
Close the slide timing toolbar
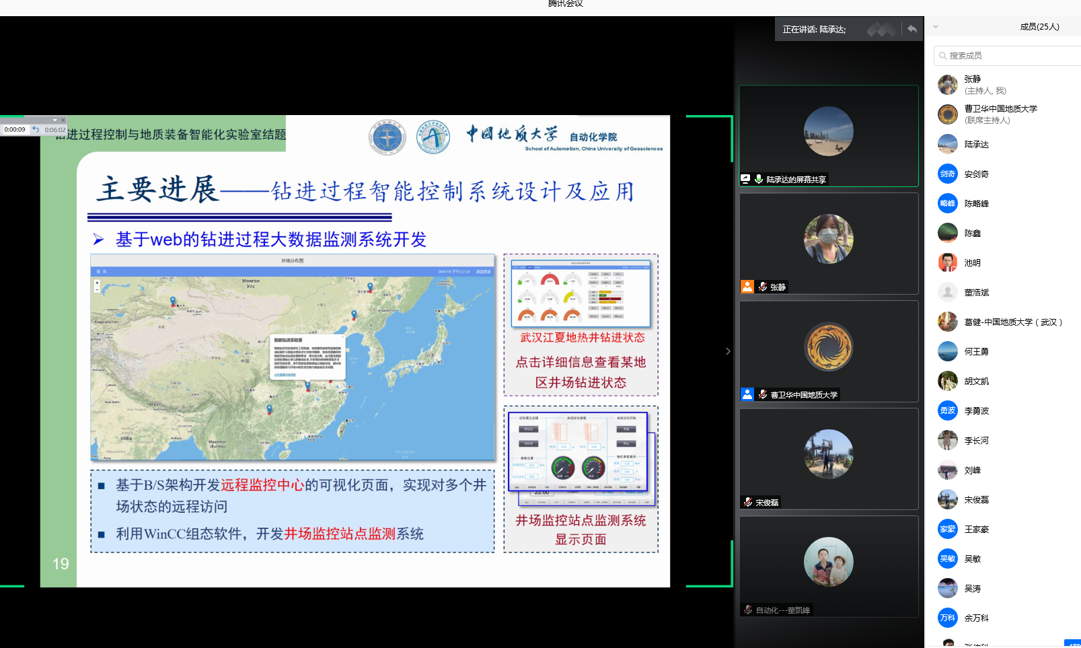click(63, 120)
